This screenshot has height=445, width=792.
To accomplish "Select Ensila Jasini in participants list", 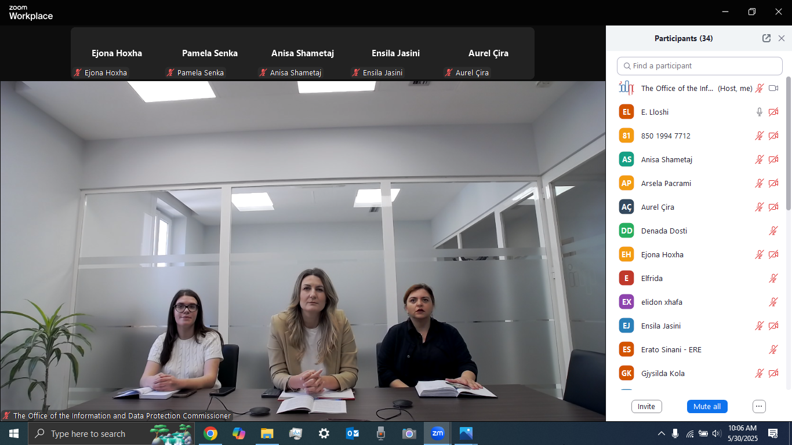I will [x=661, y=326].
